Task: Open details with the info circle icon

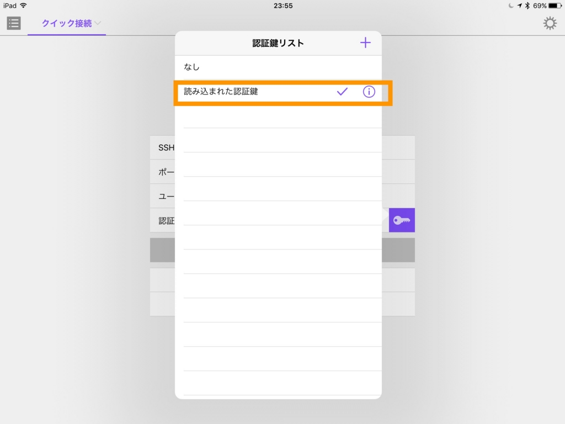Action: click(x=369, y=92)
